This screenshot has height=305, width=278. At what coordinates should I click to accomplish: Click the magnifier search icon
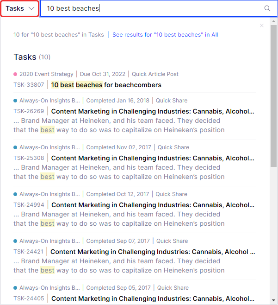pyautogui.click(x=267, y=8)
